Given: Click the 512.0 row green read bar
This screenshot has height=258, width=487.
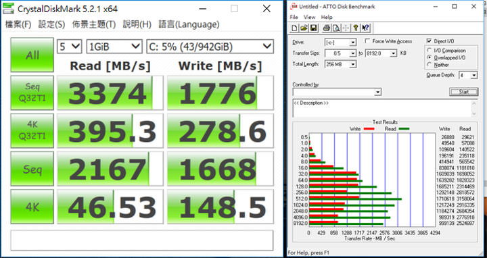Looking at the screenshot, I should click(x=355, y=199).
